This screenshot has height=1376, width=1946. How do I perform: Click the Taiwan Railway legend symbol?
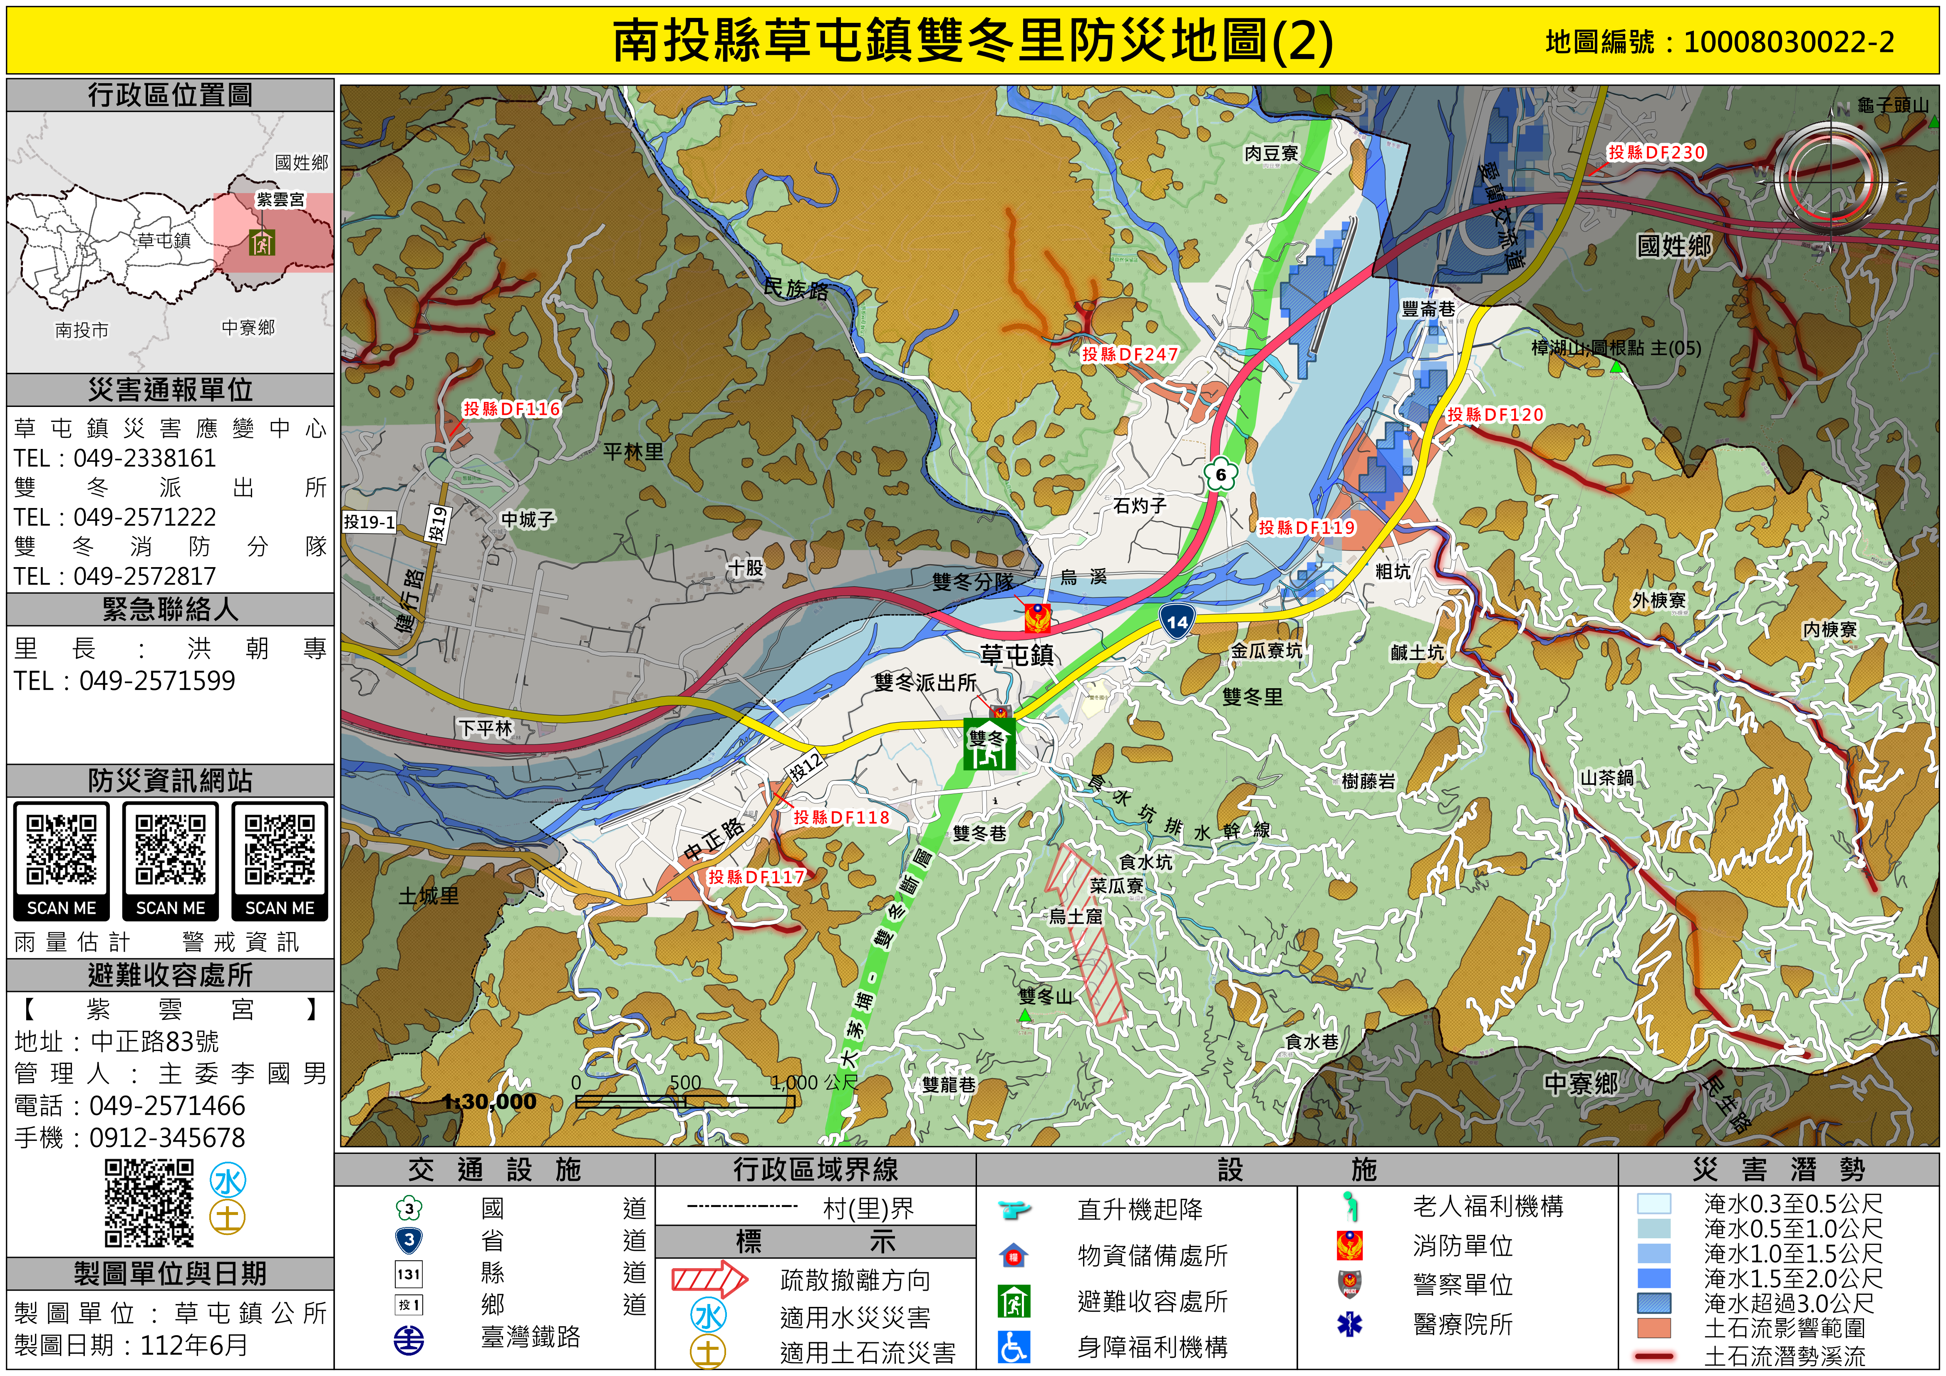(409, 1339)
